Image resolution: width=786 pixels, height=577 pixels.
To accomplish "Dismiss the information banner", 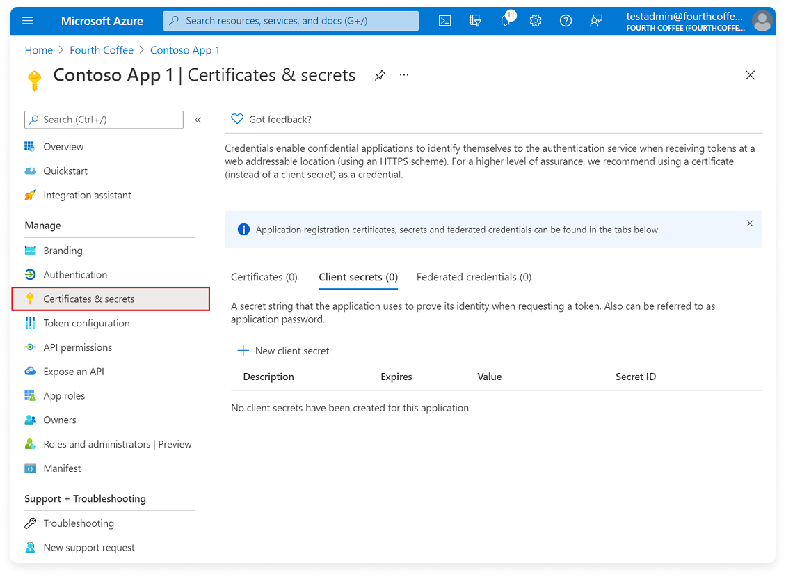I will pos(749,223).
